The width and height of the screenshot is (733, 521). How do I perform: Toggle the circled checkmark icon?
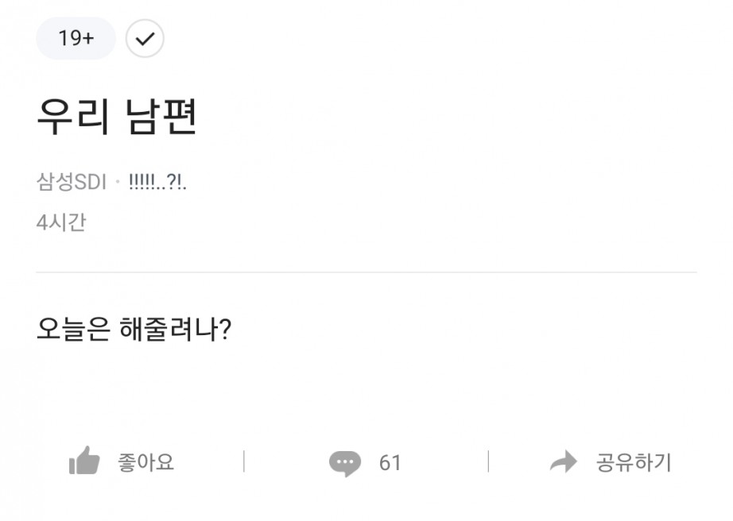145,38
